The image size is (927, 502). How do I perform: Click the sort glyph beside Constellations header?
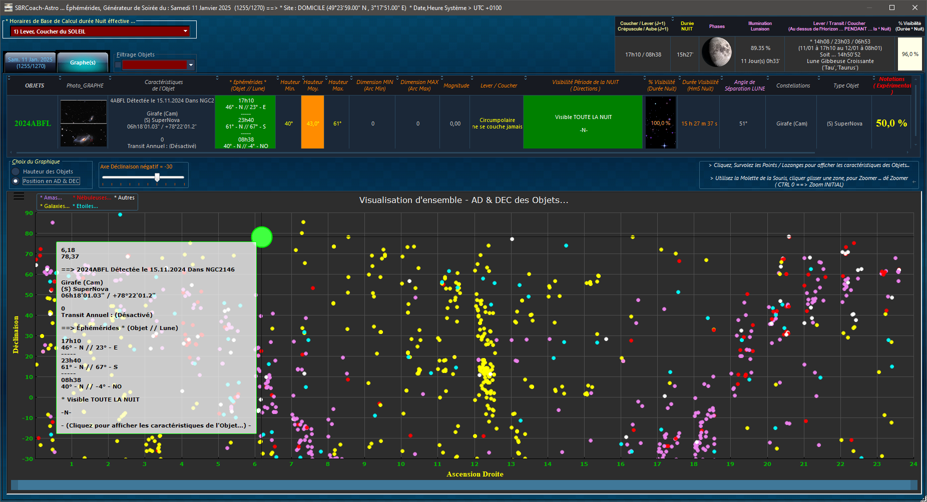click(768, 77)
